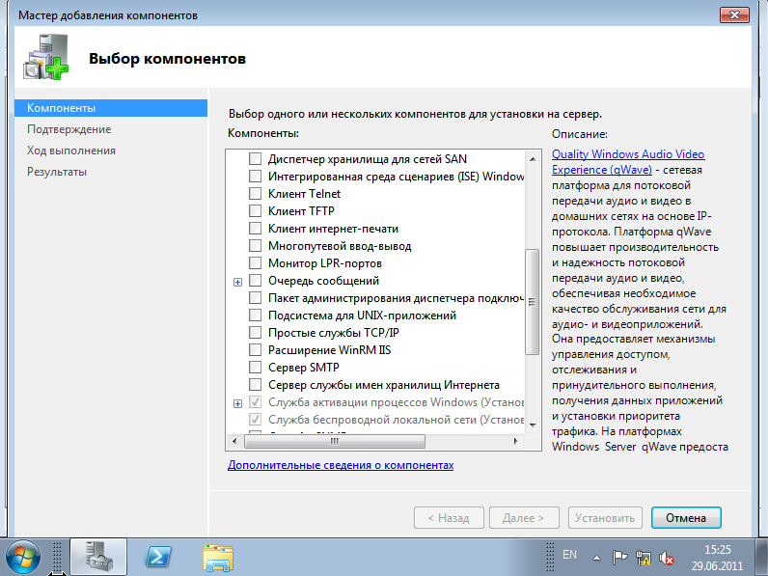Expand Служба активации процессов Windows node
This screenshot has width=768, height=576.
[x=237, y=403]
